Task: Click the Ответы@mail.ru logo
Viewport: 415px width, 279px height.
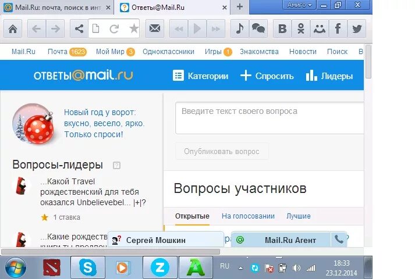Action: point(83,76)
